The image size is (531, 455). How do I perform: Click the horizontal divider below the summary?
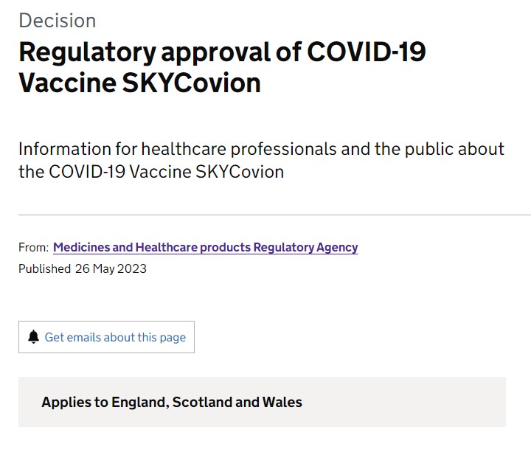click(265, 215)
